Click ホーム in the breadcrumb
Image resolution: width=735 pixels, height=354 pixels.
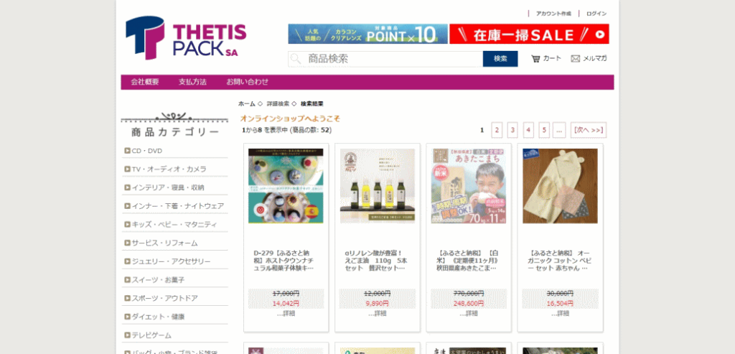coord(247,103)
